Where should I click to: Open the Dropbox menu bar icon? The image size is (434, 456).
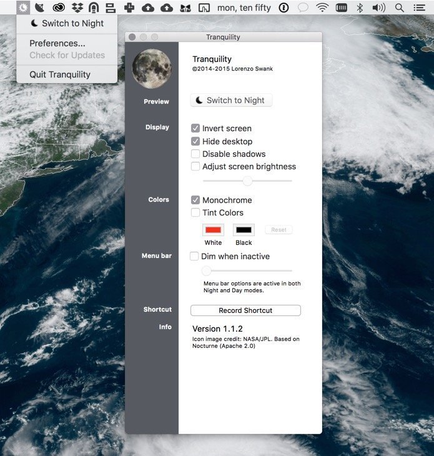77,8
